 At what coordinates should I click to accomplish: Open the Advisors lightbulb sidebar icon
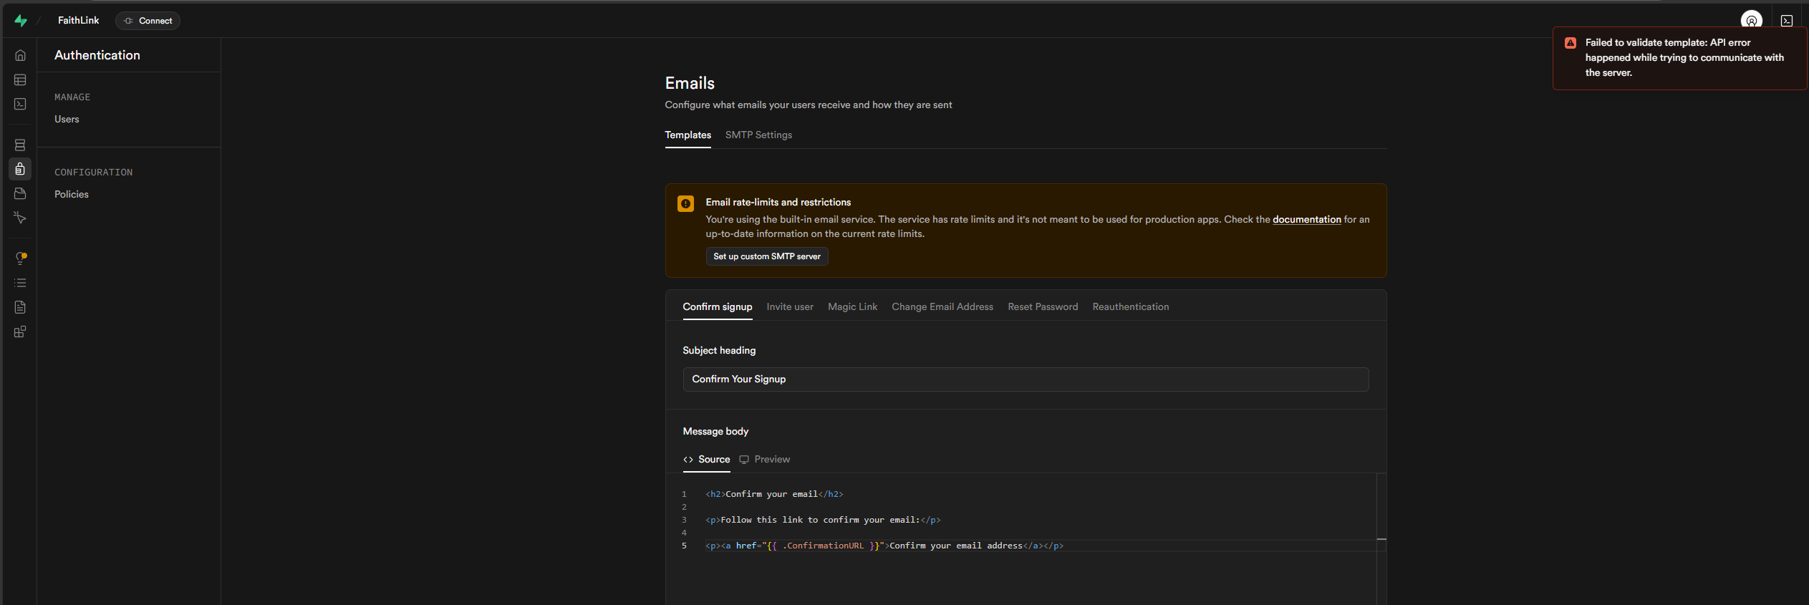(x=20, y=258)
